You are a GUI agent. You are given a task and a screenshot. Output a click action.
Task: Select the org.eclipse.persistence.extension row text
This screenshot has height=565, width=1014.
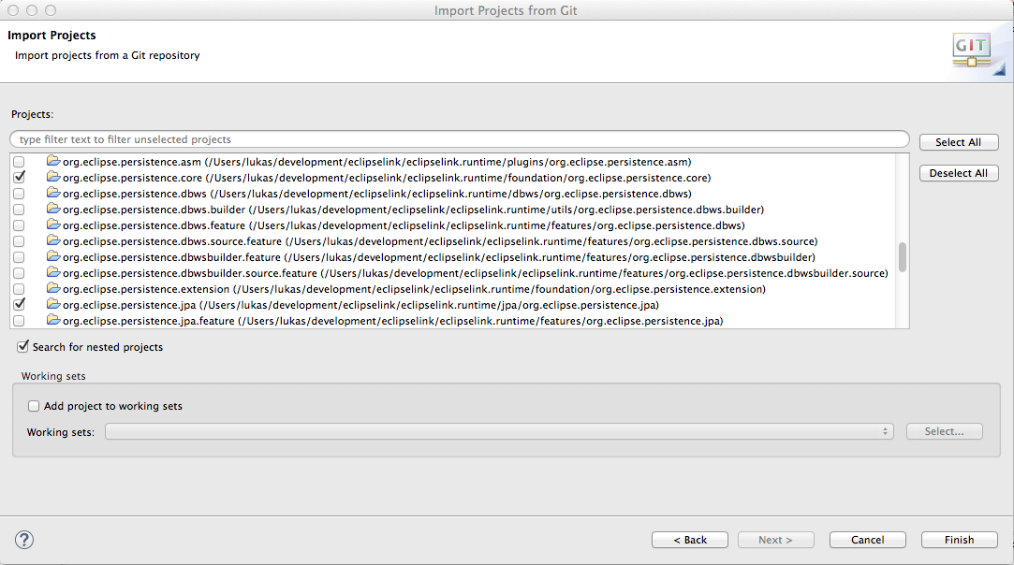[414, 289]
